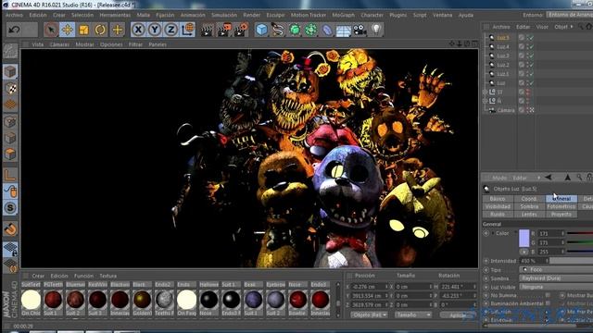Check the No Ilumina checkbox
Screen dimensions: 593x333
click(548, 295)
